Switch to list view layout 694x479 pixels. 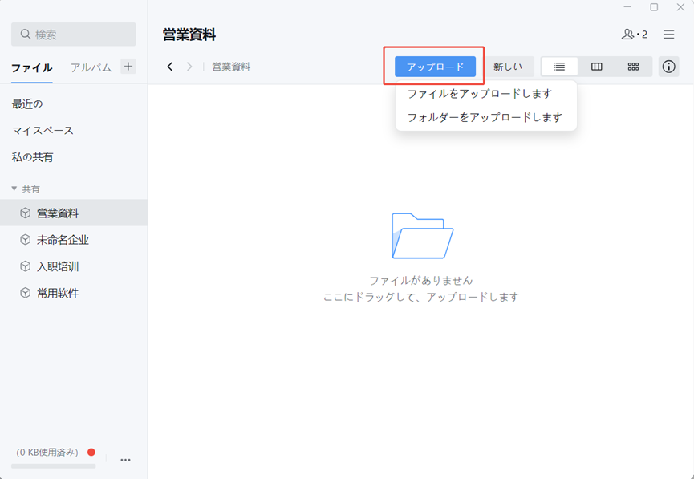tap(559, 67)
